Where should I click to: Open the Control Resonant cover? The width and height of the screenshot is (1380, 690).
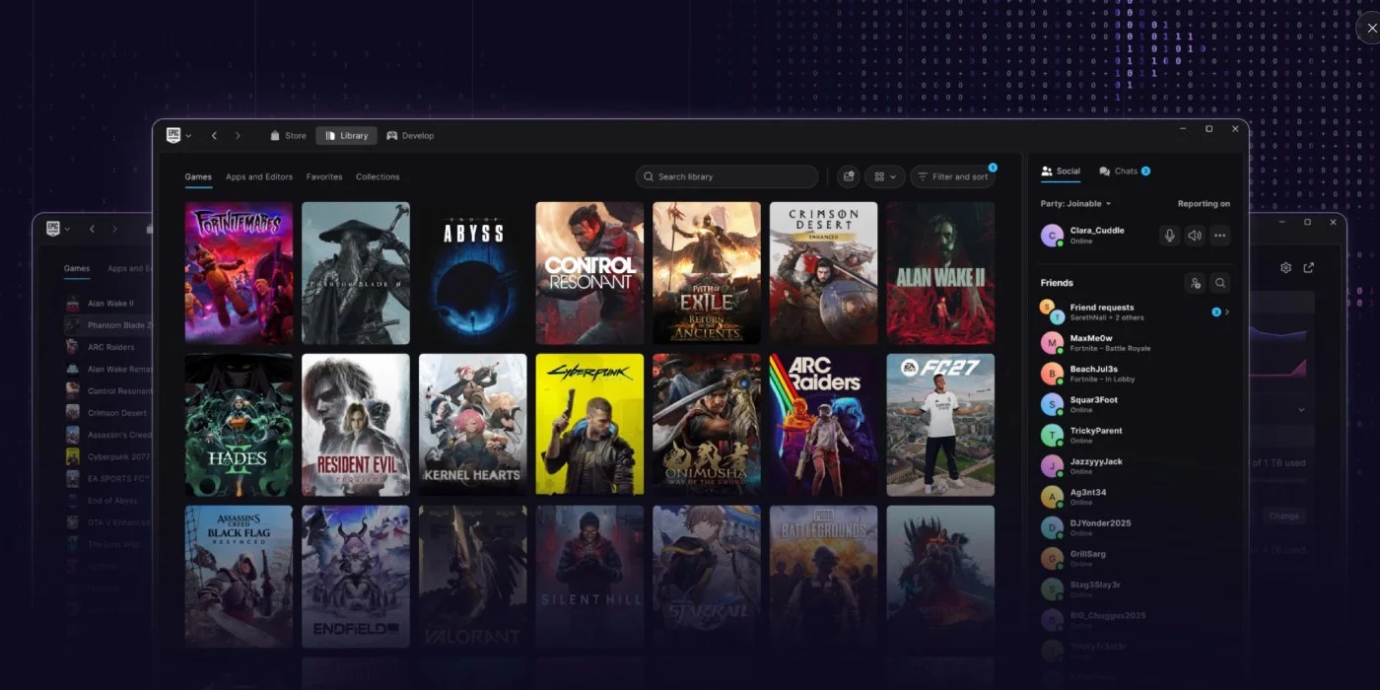[x=589, y=273]
